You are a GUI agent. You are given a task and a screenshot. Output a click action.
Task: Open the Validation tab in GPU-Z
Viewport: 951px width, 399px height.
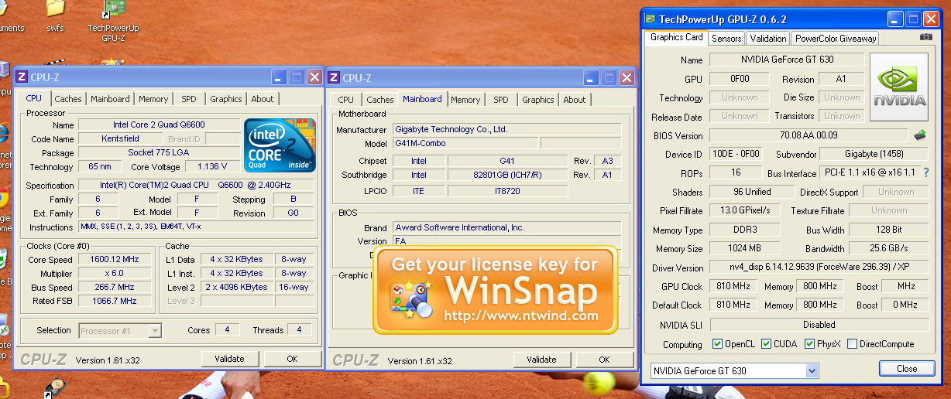tap(768, 39)
